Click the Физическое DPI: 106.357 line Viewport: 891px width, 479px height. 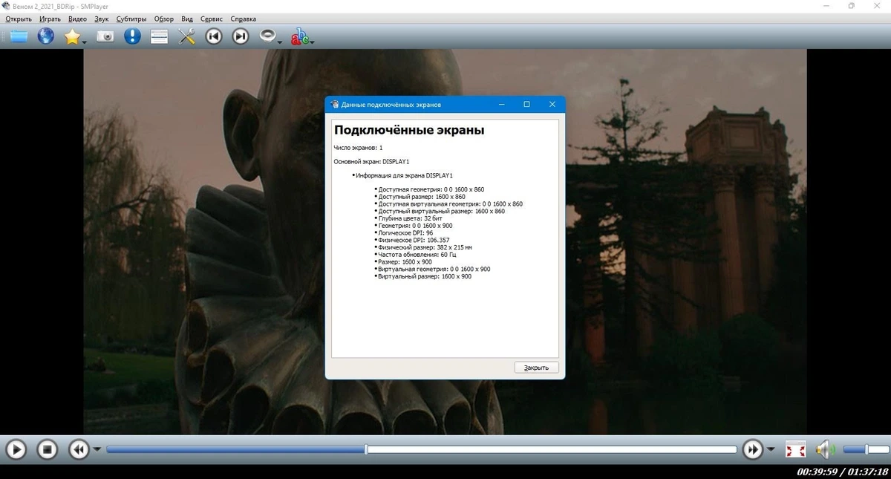click(414, 240)
